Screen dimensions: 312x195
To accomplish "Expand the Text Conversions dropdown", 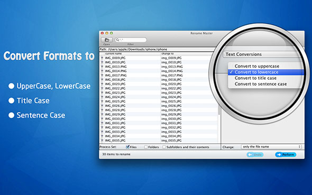I will tap(263, 54).
